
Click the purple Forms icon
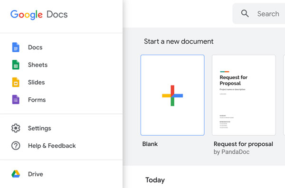tap(16, 100)
